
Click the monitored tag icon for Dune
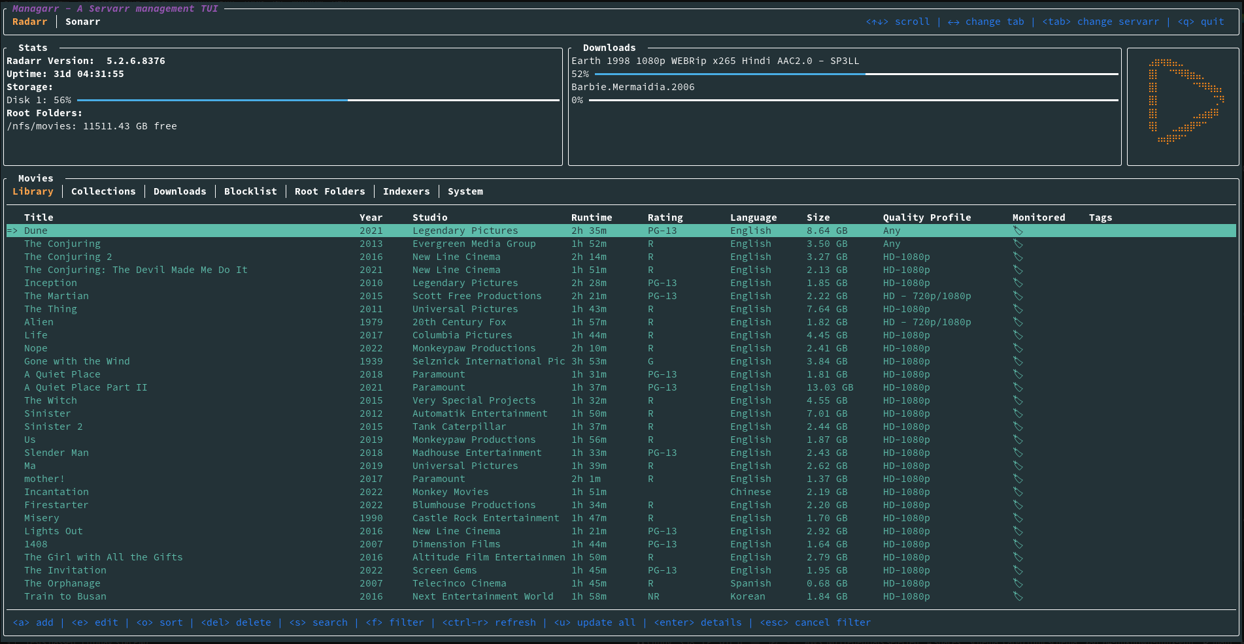1018,231
